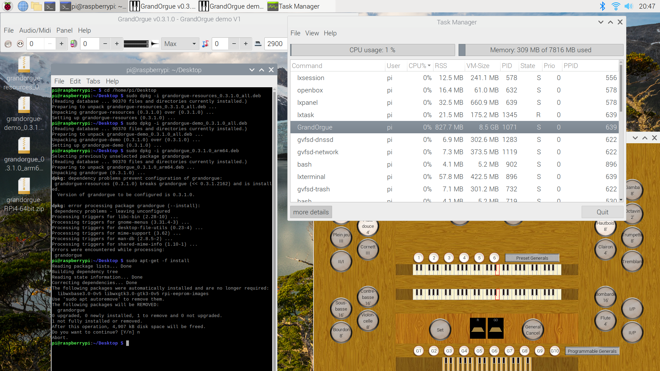Toggle the Bourdon 8' stop

(341, 333)
